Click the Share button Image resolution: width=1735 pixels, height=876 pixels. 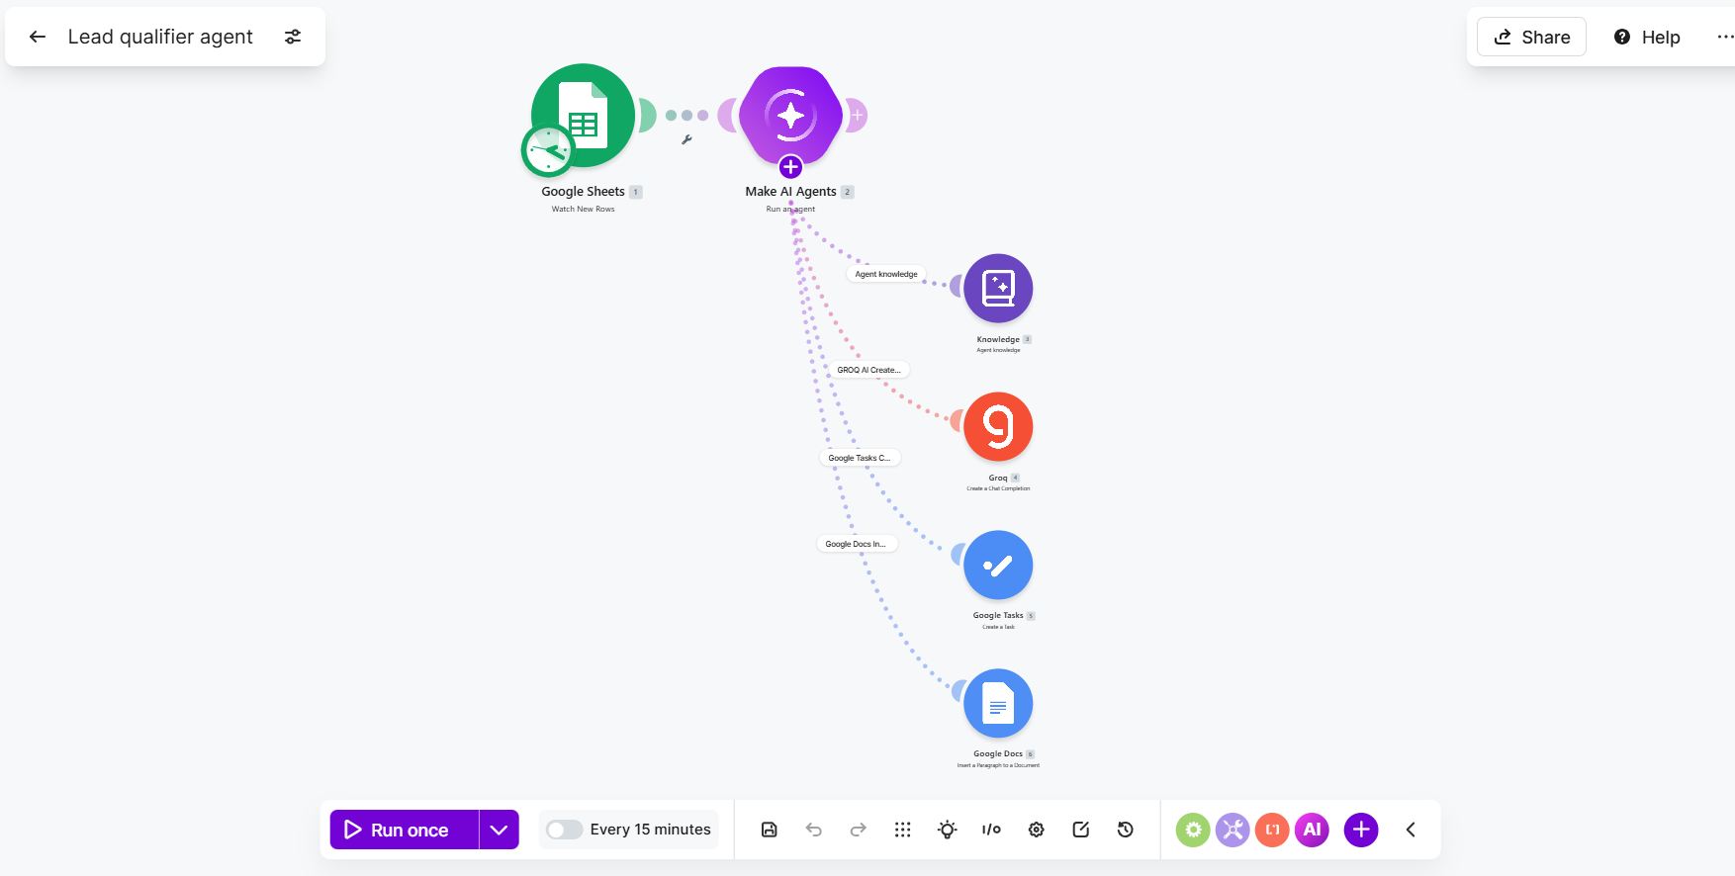coord(1531,37)
